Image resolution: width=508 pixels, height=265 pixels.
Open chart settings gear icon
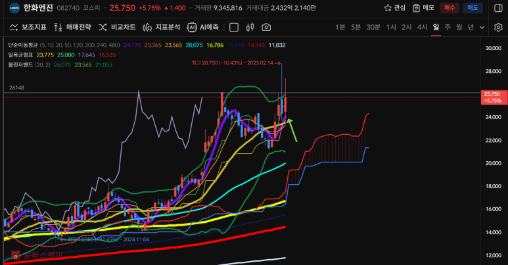[x=498, y=28]
